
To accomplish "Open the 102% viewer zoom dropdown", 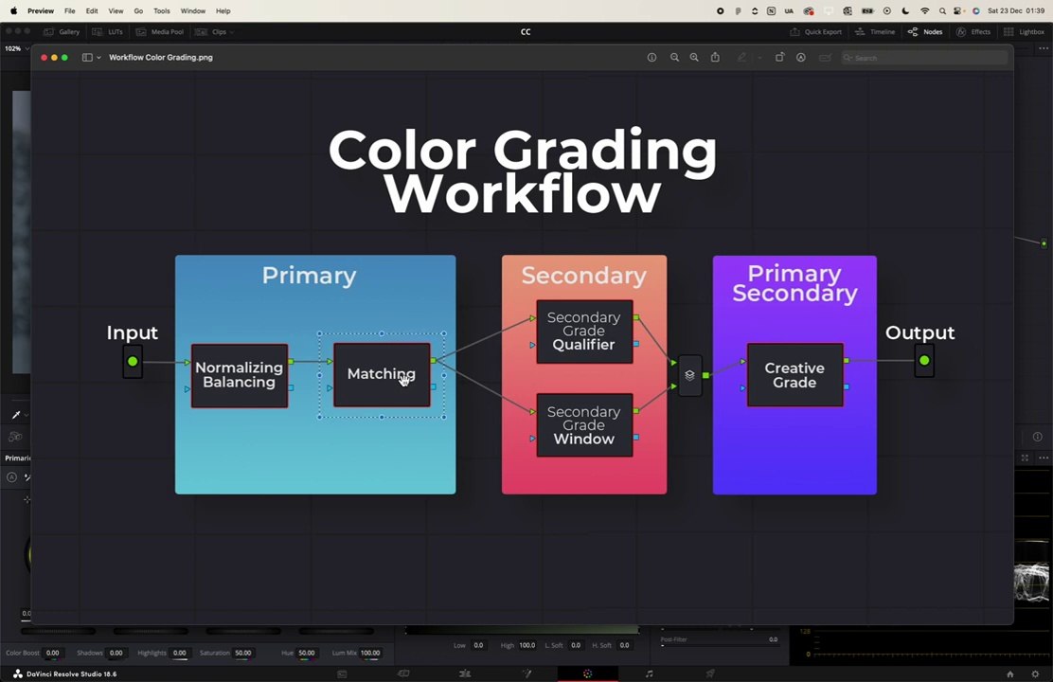I will [16, 48].
